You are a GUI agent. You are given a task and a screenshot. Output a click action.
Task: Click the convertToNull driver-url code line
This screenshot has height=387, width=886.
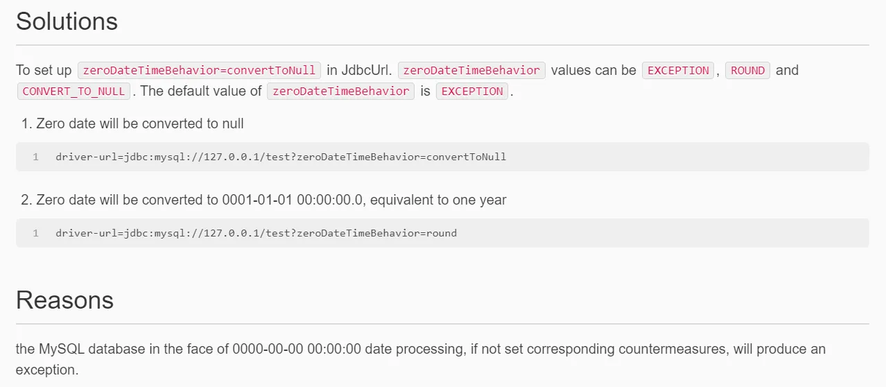[x=281, y=157]
